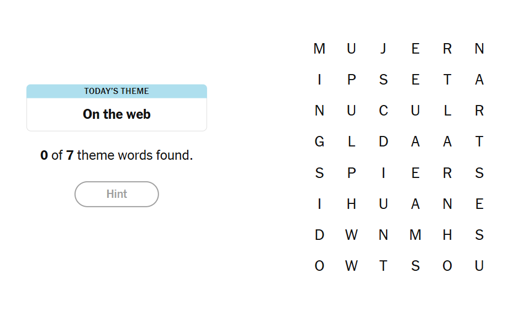Select letter T in the bottom row
The height and width of the screenshot is (320, 507).
pyautogui.click(x=383, y=266)
